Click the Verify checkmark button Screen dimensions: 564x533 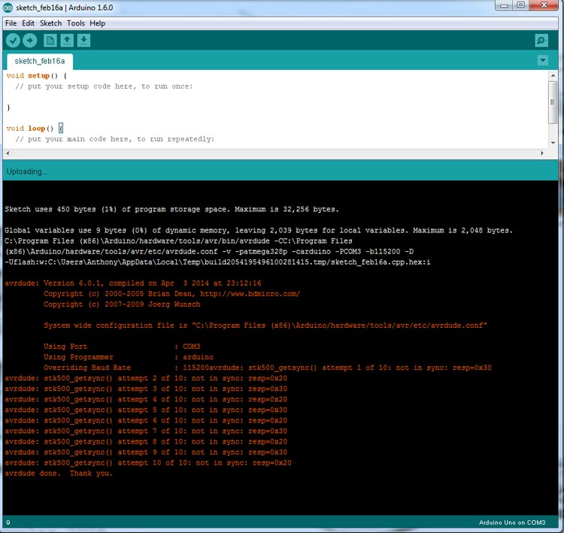pos(13,41)
